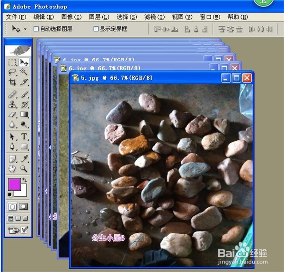Open the 编辑(E) menu
Viewport: 284px width, 272px height.
click(x=44, y=17)
